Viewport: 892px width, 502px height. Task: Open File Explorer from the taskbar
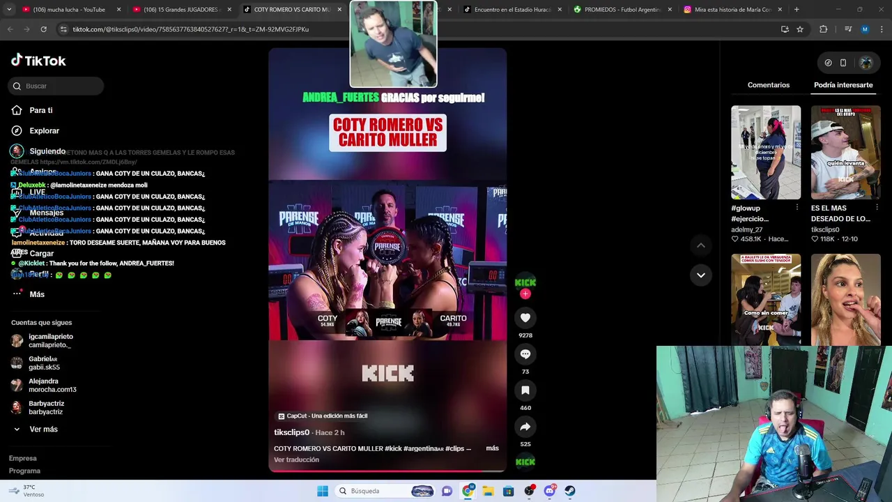pyautogui.click(x=488, y=491)
